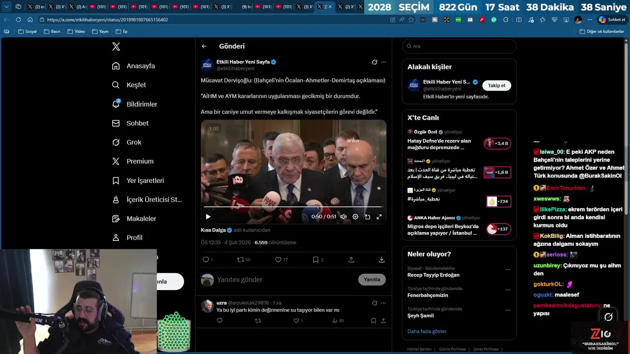
Task: Open uzra's profile avatar in the reply
Action: coord(207,306)
